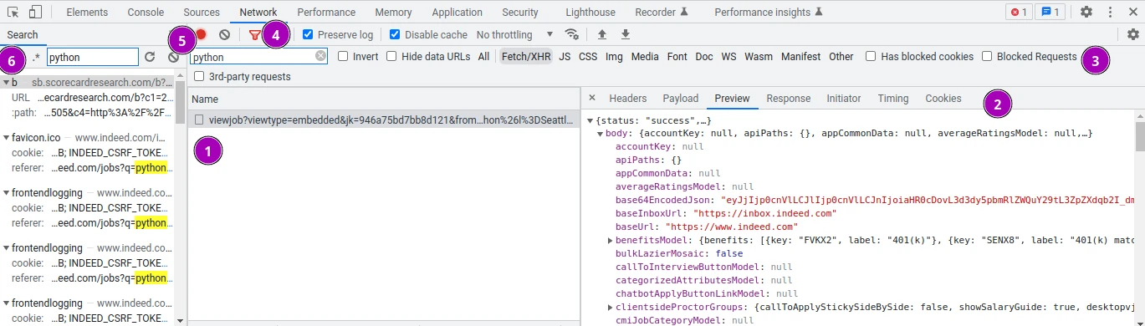Activate the inspect element picker icon
The height and width of the screenshot is (326, 1145).
point(13,13)
